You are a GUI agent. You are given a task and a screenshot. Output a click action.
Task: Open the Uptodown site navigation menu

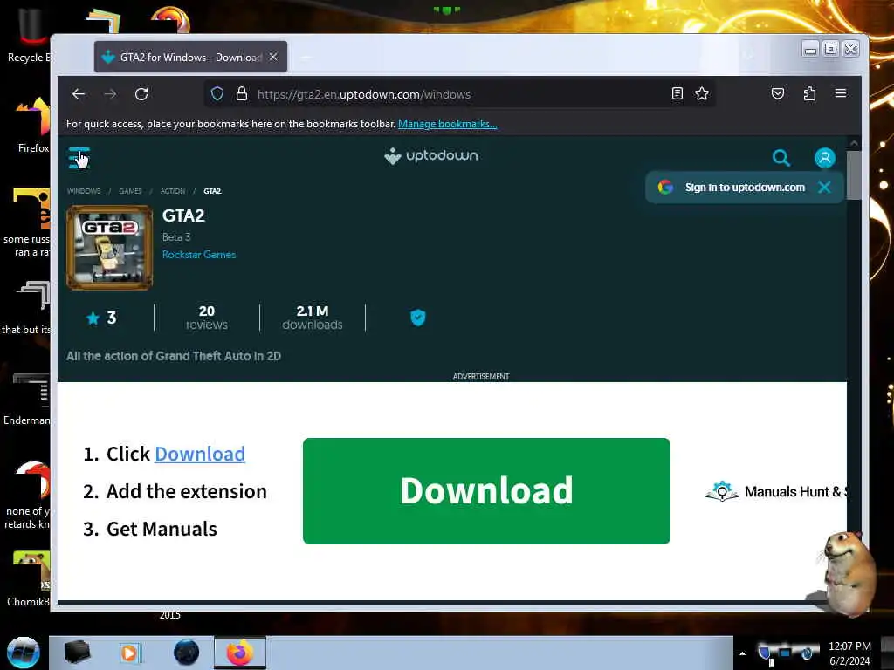[79, 158]
